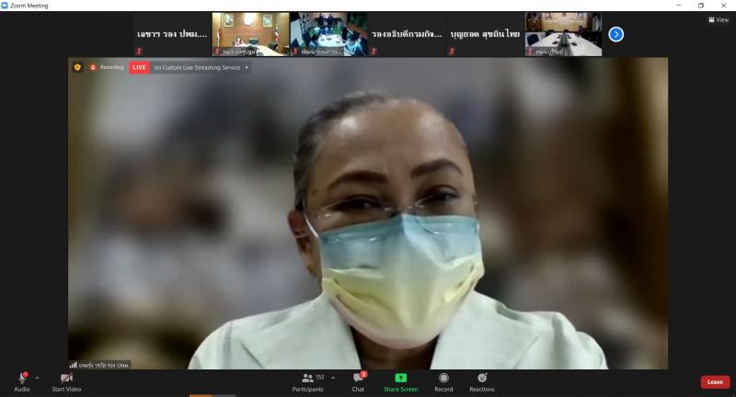Click the red LIVE badge
This screenshot has width=736, height=397.
139,67
